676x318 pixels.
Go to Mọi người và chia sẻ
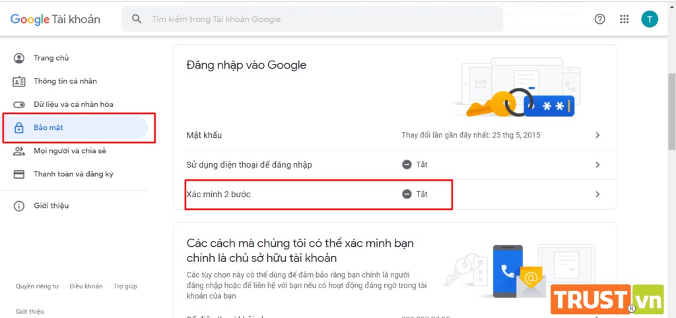pos(74,151)
